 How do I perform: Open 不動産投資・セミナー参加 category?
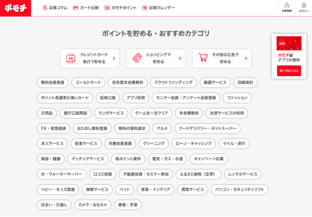[146, 174]
